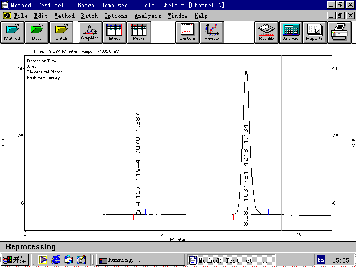Switch to the Running... taskbar item

pyautogui.click(x=141, y=260)
